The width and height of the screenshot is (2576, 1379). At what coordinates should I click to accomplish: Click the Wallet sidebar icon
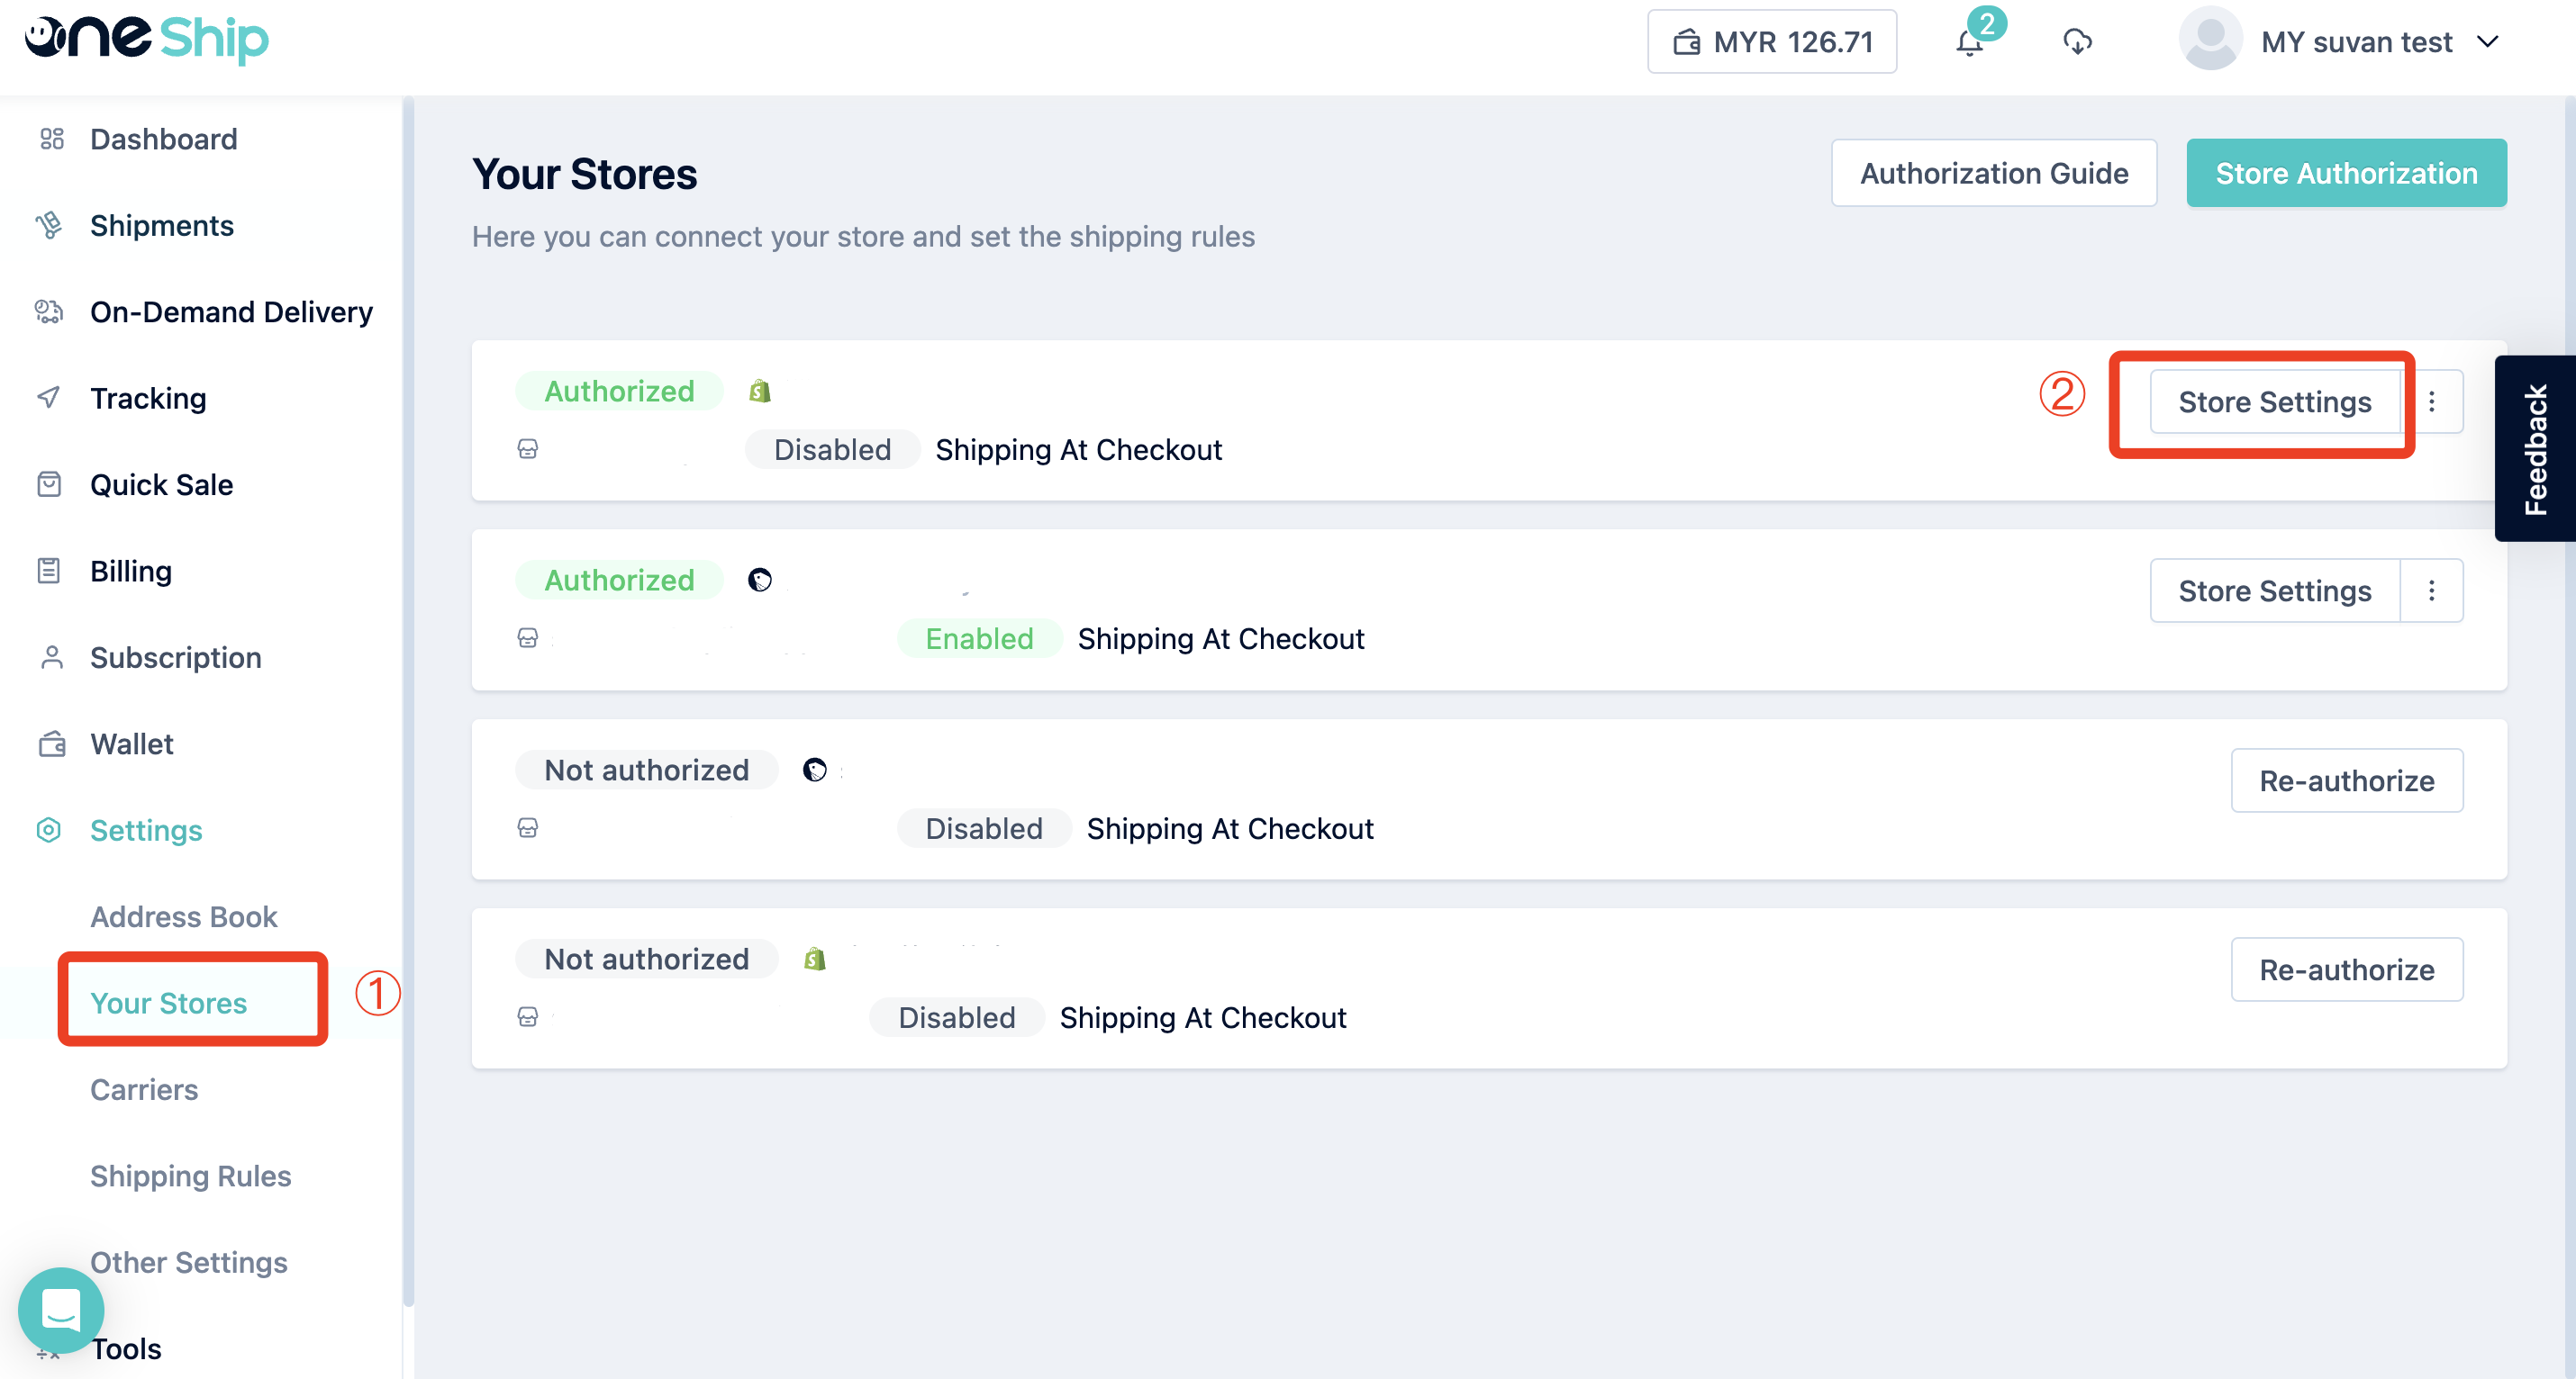click(51, 744)
